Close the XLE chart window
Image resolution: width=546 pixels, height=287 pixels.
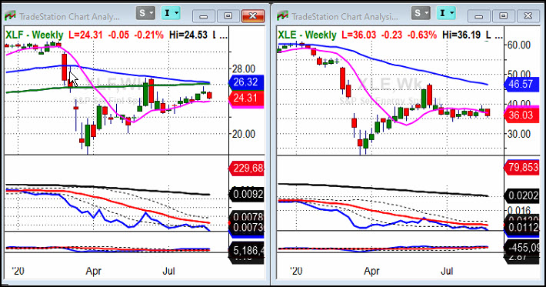(x=528, y=16)
